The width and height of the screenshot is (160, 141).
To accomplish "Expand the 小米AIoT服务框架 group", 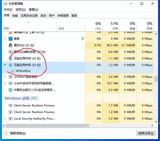I will click(5, 77).
